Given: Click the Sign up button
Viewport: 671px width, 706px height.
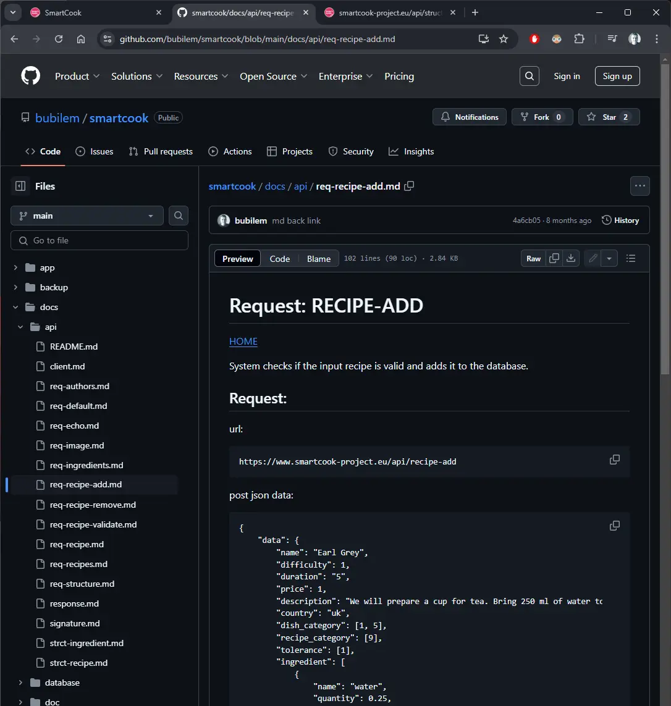Looking at the screenshot, I should click(x=617, y=76).
